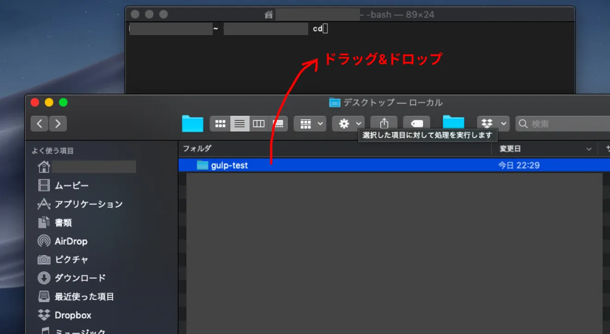
Task: Open the group-by items dropdown
Action: pos(310,124)
